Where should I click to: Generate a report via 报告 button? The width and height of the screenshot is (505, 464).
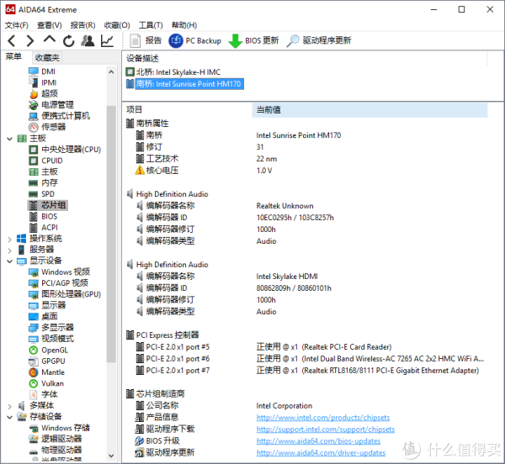point(146,40)
